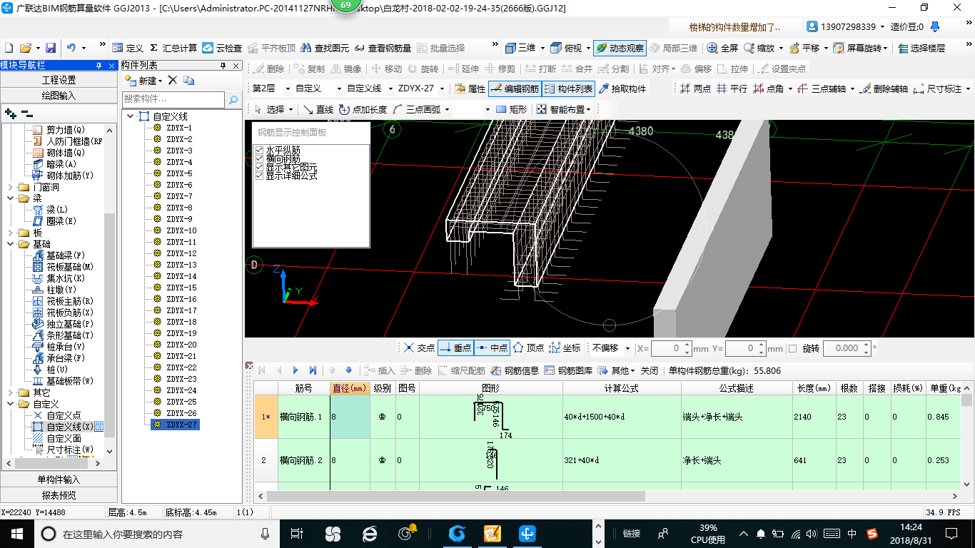Viewport: 975px width, 548px height.
Task: Click 两点 two-point axis tool
Action: [x=695, y=88]
